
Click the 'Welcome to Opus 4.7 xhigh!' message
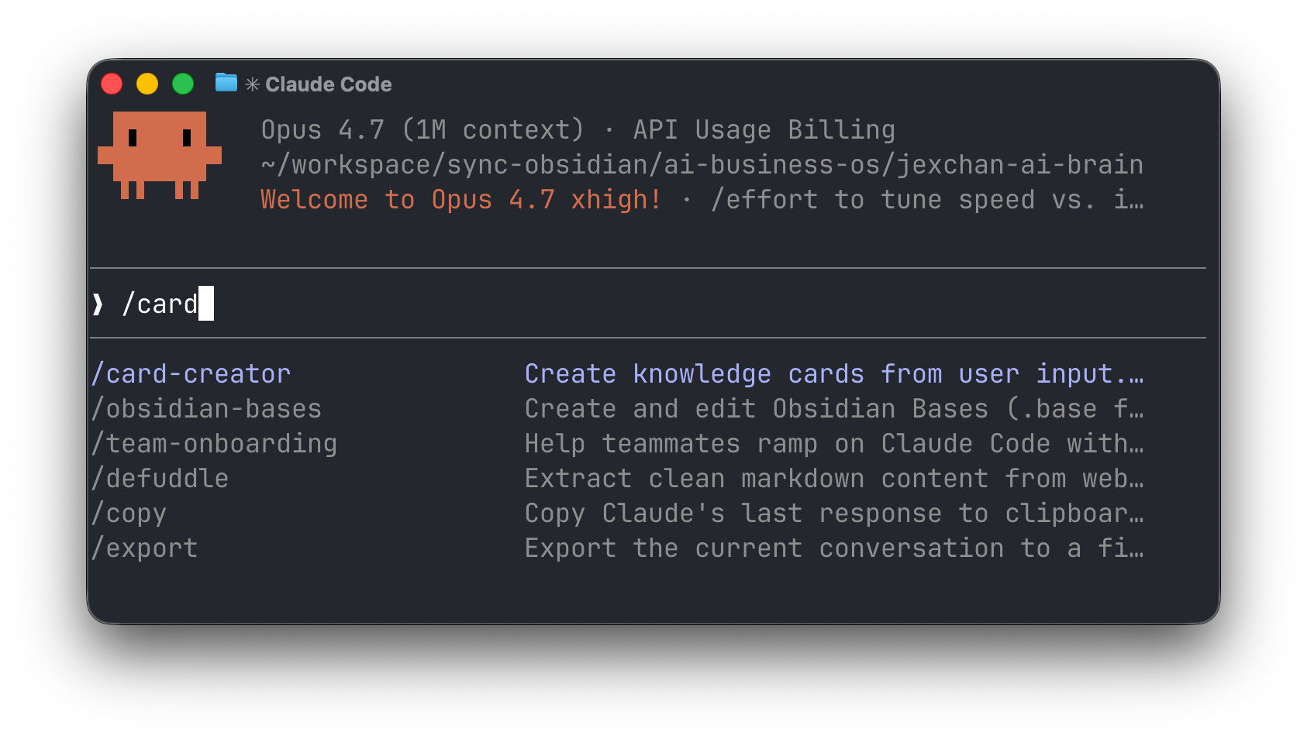pyautogui.click(x=461, y=199)
